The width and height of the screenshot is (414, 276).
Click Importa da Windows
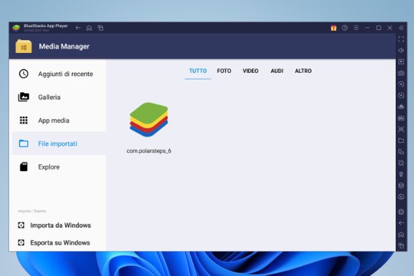coord(54,225)
